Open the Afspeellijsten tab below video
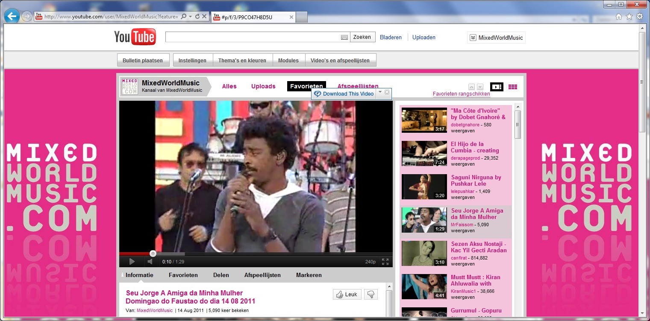This screenshot has height=321, width=650. pos(262,275)
